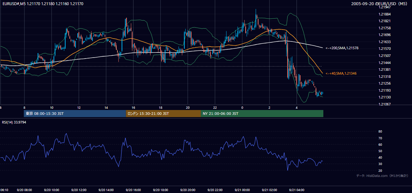
Task: Click price level 1.21507 on the axis
Action: [x=384, y=56]
